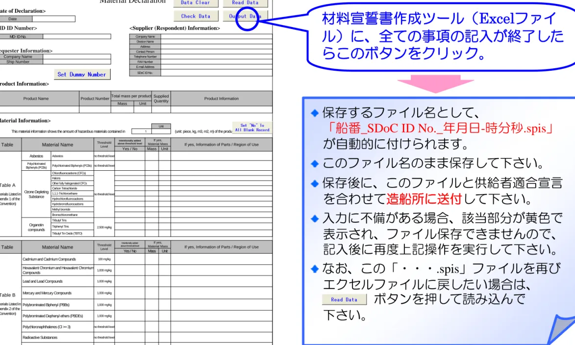Viewport: 575px width, 345px height.
Task: Click "Polybrominated Biphenyl (PBBs)" cell
Action: 57,305
